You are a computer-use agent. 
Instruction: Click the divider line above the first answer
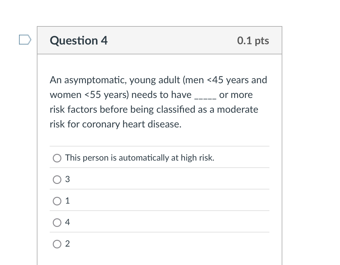pos(160,146)
